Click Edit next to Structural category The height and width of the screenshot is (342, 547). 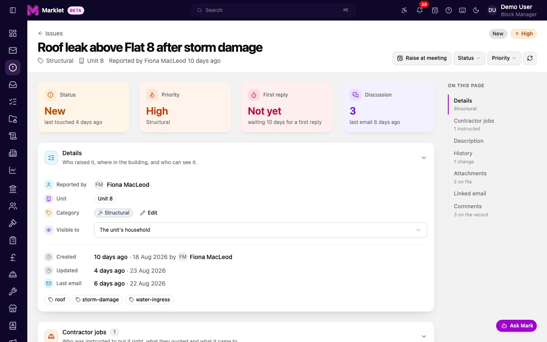149,213
